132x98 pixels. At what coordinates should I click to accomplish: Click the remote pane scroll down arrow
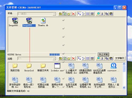click(x=124, y=87)
